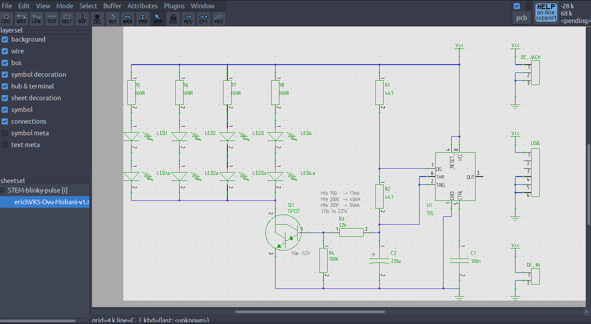Image resolution: width=591 pixels, height=324 pixels.
Task: Choose the BUF buffer tool
Action: 82,19
